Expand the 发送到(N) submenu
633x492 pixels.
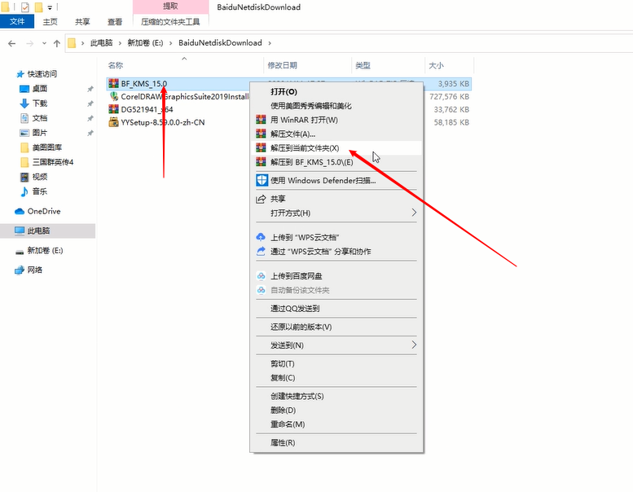[414, 345]
